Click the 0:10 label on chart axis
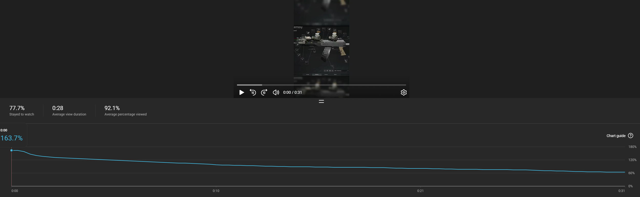 [x=216, y=191]
